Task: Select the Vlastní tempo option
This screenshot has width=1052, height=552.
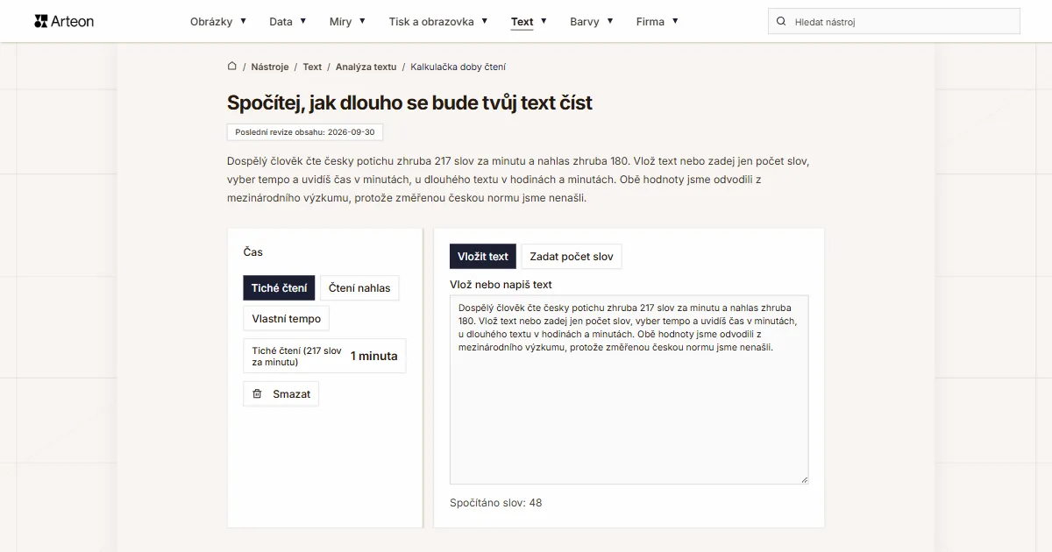Action: click(287, 319)
